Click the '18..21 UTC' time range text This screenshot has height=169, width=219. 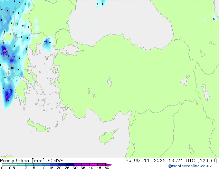[x=182, y=161]
